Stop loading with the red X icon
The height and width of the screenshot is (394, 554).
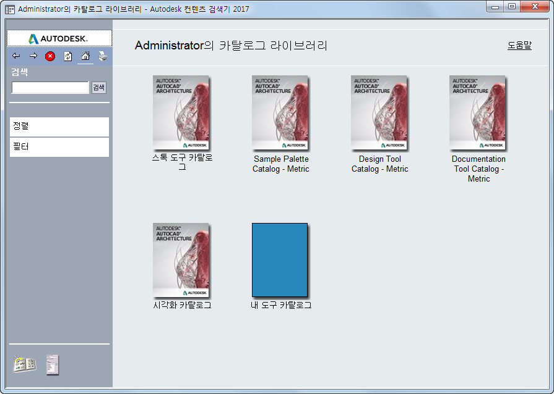pos(50,56)
